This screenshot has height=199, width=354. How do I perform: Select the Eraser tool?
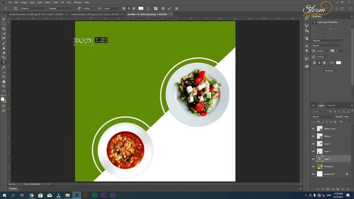[x=4, y=53]
